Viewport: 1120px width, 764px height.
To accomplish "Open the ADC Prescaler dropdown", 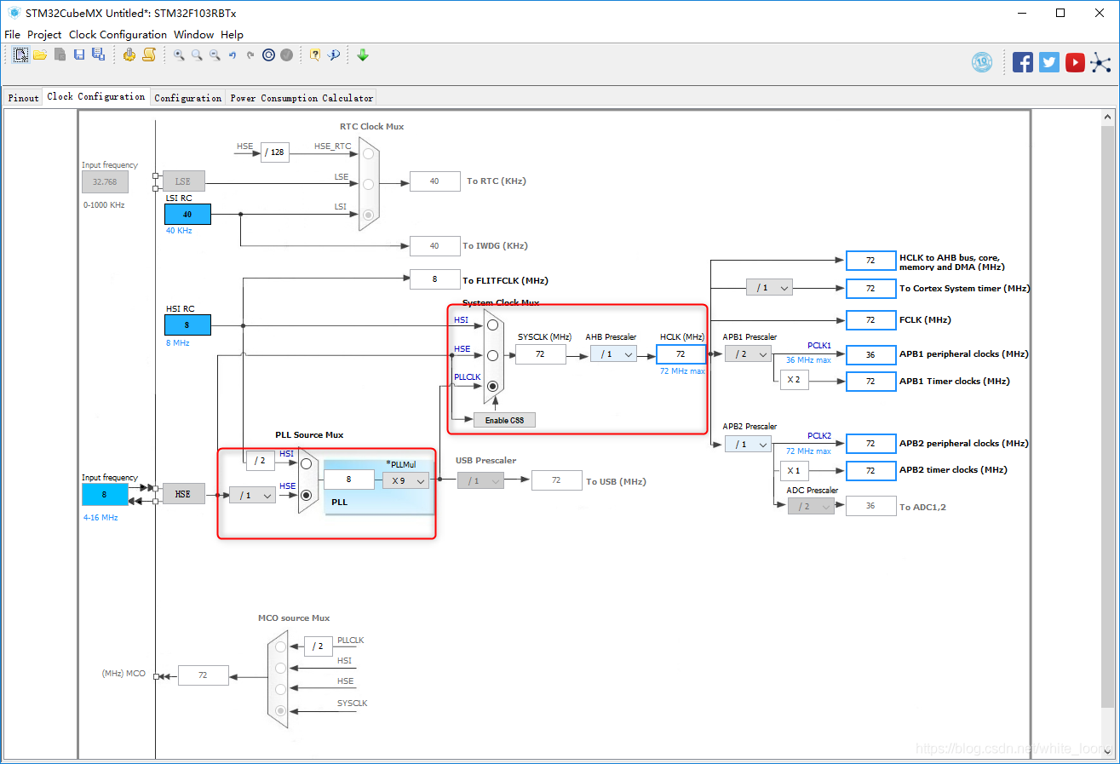I will click(811, 506).
